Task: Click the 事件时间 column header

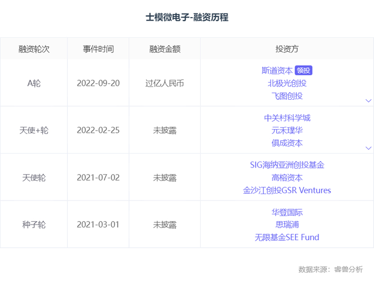Action: pos(98,49)
